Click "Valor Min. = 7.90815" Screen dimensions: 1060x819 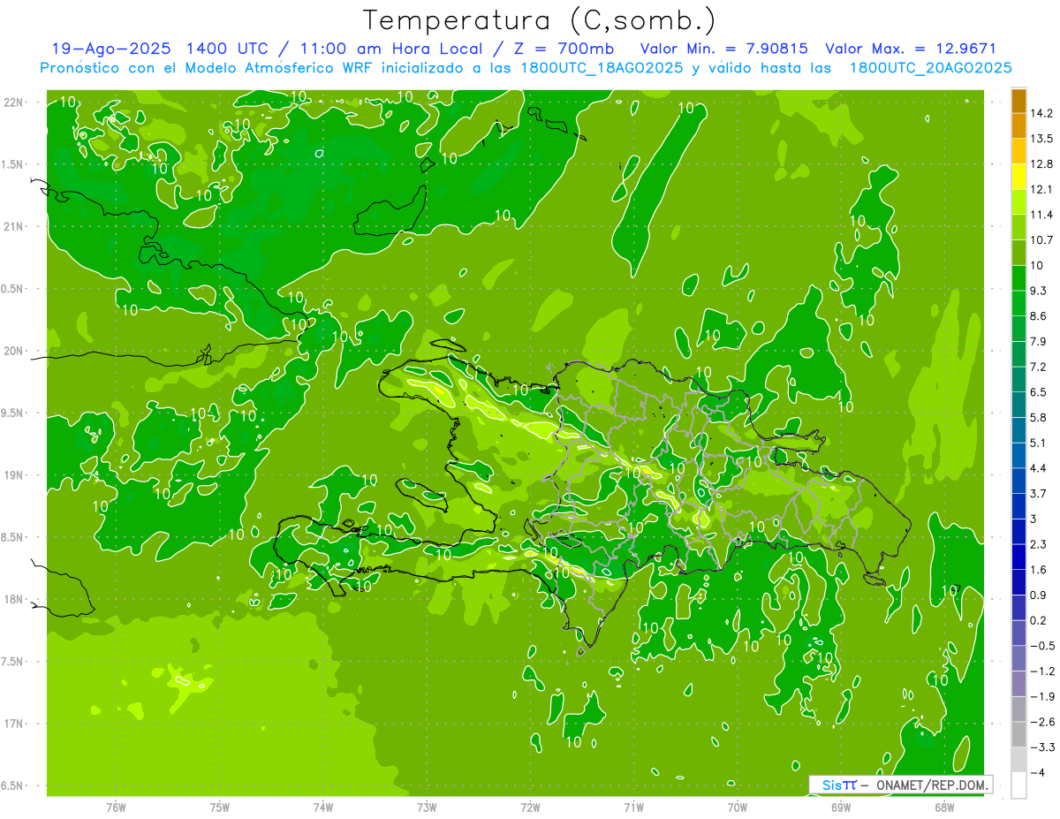pyautogui.click(x=724, y=49)
